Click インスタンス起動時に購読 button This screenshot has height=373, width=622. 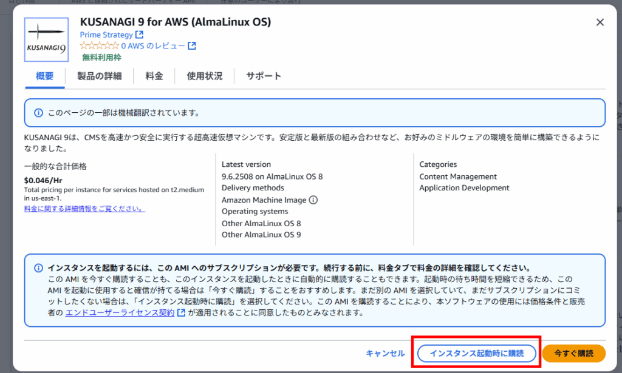(x=477, y=353)
